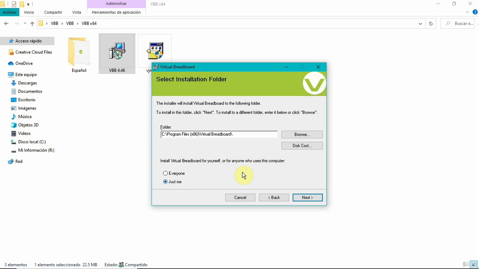Image resolution: width=479 pixels, height=269 pixels.
Task: Switch to large icons view in status bar
Action: [x=474, y=265]
